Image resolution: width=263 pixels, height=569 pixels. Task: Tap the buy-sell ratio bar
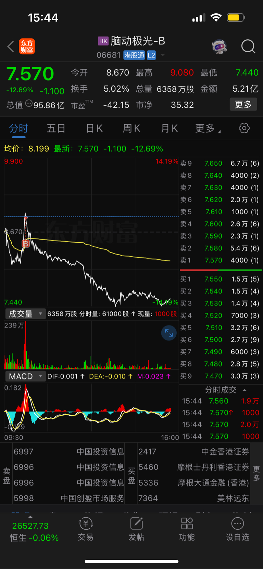(221, 270)
